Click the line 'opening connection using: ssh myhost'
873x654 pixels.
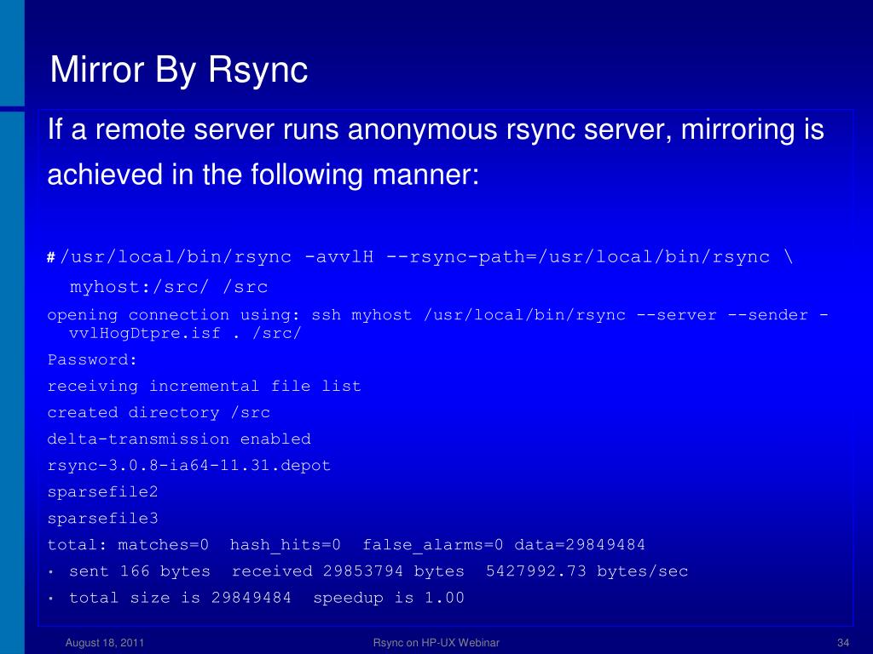[437, 315]
